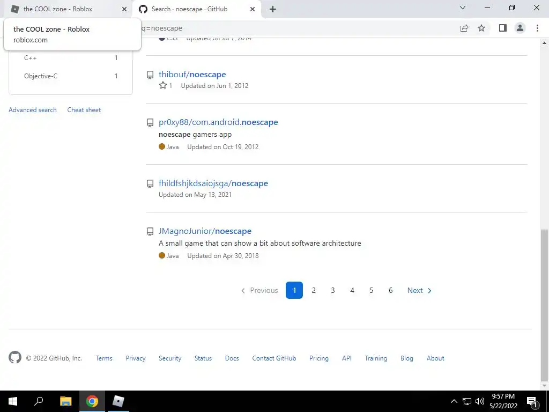Open footer Docs link
The height and width of the screenshot is (412, 549).
(232, 358)
